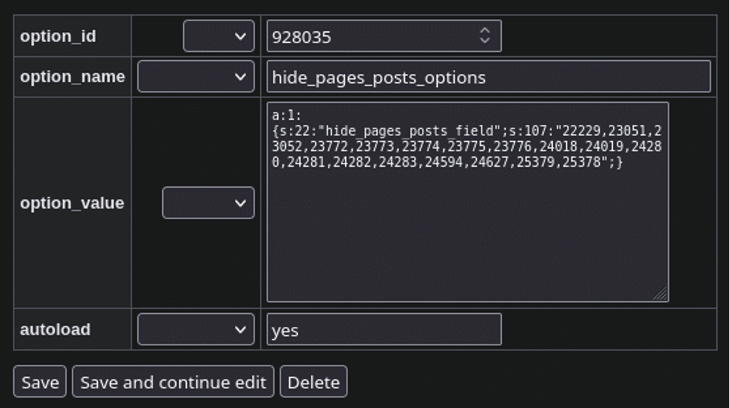Open the option_name function dropdown
This screenshot has width=730, height=408.
pyautogui.click(x=196, y=76)
